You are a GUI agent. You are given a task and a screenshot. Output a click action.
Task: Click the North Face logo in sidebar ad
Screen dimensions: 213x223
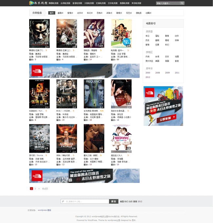point(149,92)
